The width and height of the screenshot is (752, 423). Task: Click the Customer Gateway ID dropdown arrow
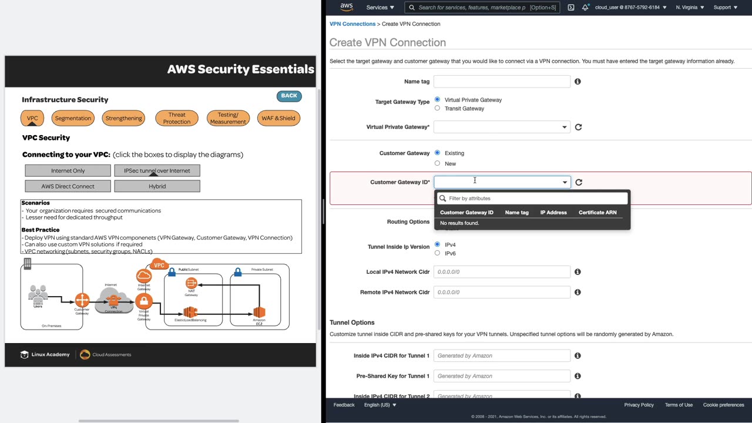coord(565,182)
